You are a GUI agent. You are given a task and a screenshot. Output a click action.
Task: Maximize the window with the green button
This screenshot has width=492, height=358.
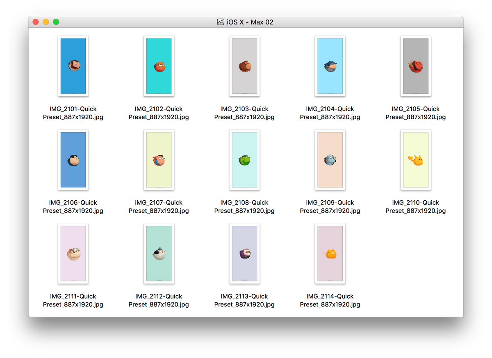point(56,22)
